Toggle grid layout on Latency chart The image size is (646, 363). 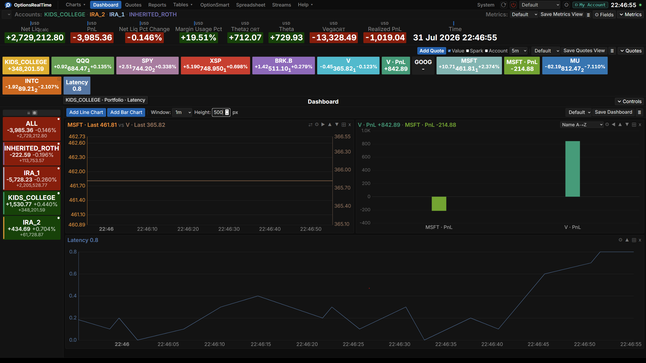click(x=634, y=240)
